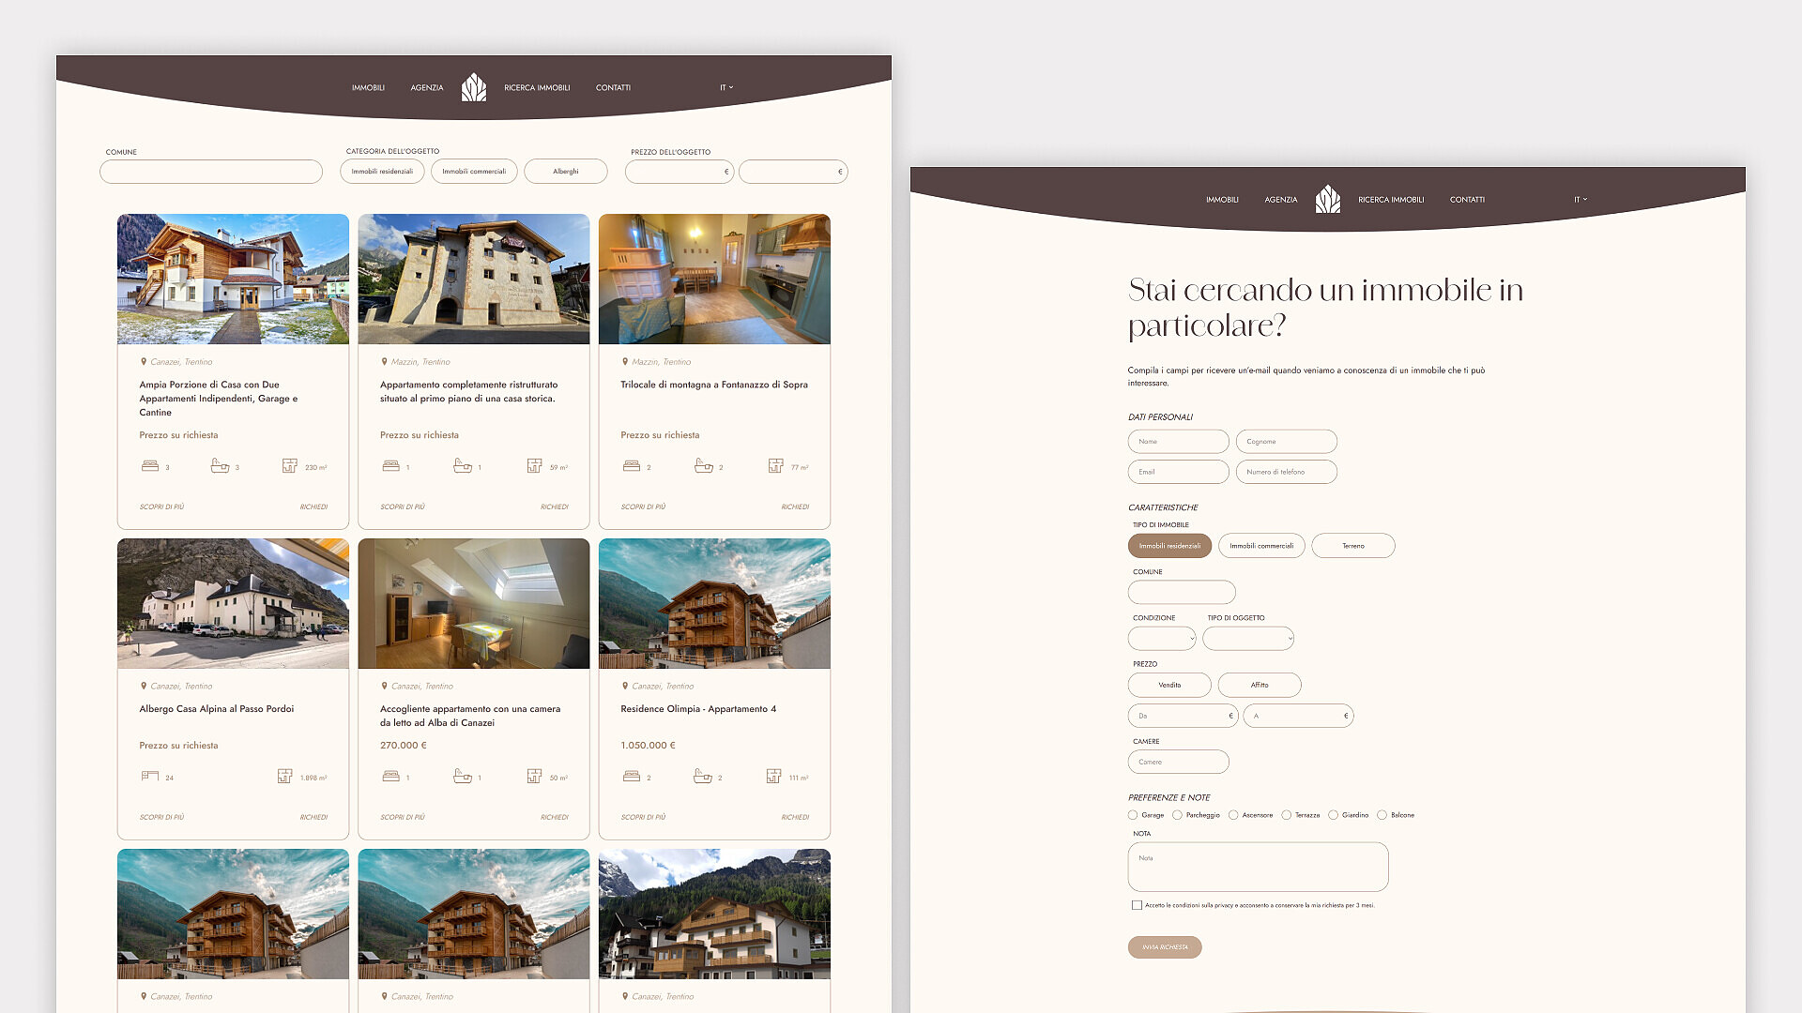Open Contatti in the left page header
1802x1013 pixels.
pyautogui.click(x=613, y=87)
